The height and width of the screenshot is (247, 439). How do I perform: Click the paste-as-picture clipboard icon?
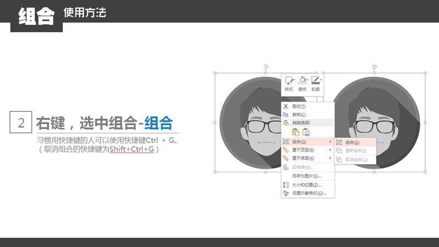(x=306, y=132)
